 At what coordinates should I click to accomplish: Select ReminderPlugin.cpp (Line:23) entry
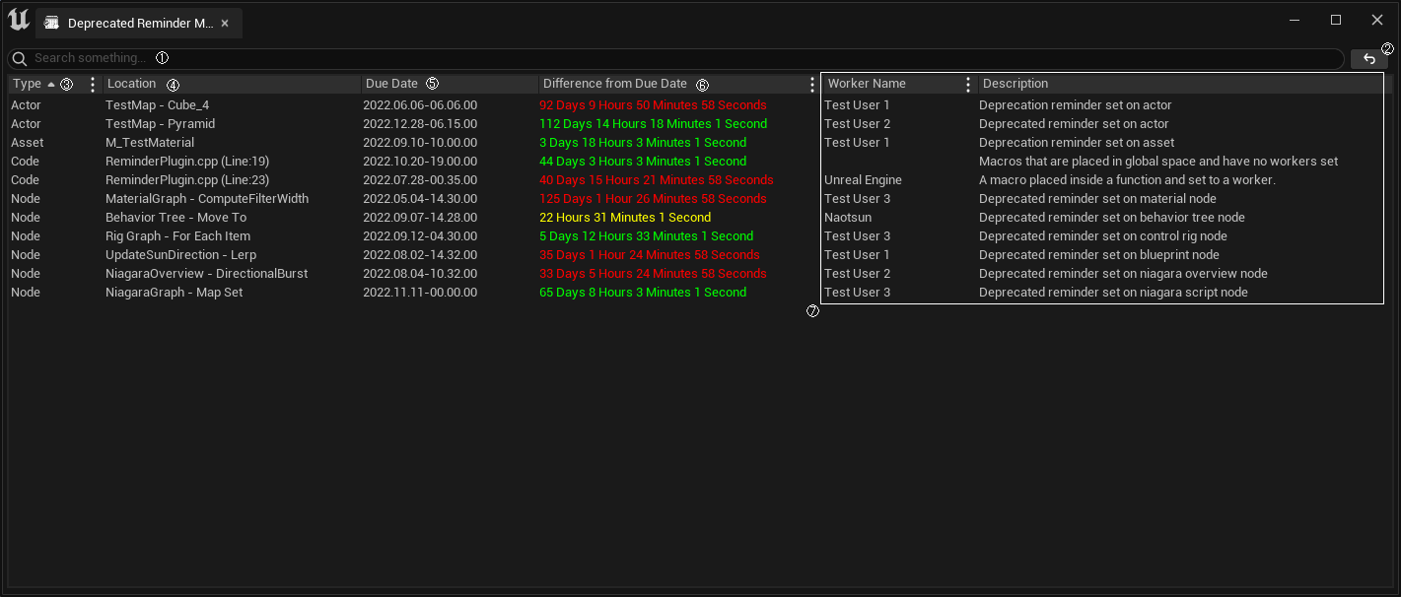coord(187,180)
